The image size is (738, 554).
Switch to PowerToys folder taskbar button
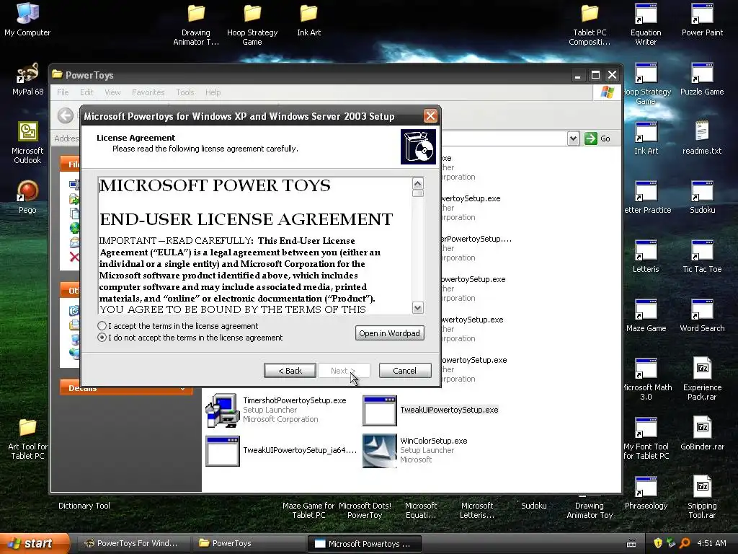point(248,544)
